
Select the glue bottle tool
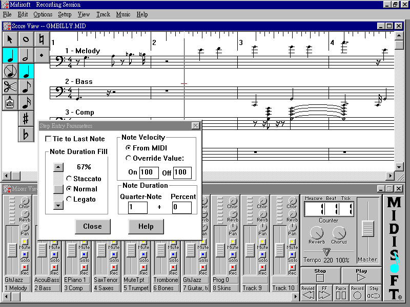(10, 102)
